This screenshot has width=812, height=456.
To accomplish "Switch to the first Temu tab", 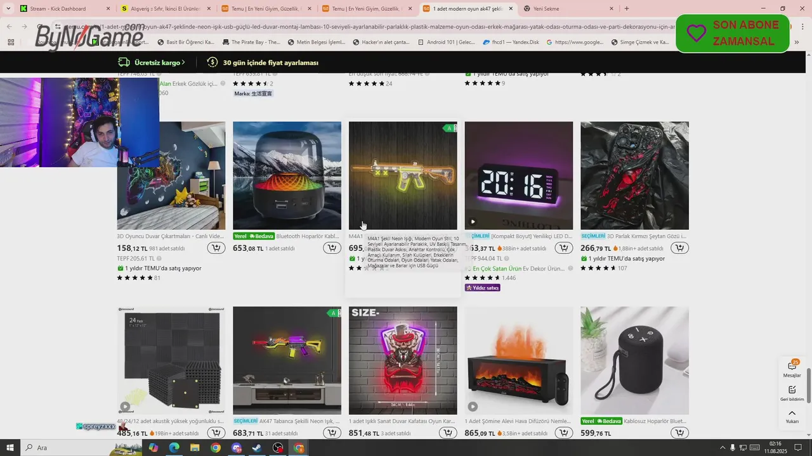I will coord(265,9).
